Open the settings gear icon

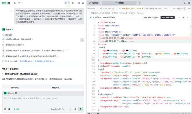[79, 3]
